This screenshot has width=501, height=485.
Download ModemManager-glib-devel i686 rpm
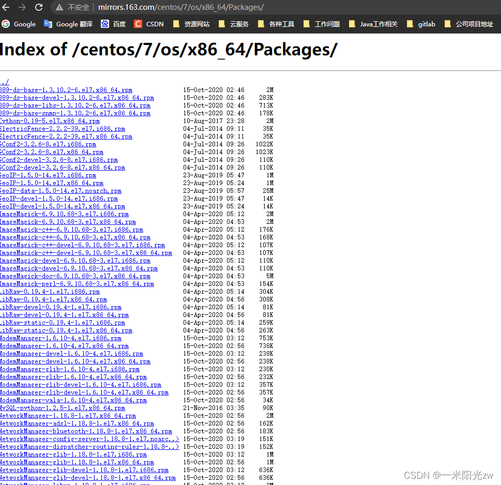[x=81, y=385]
